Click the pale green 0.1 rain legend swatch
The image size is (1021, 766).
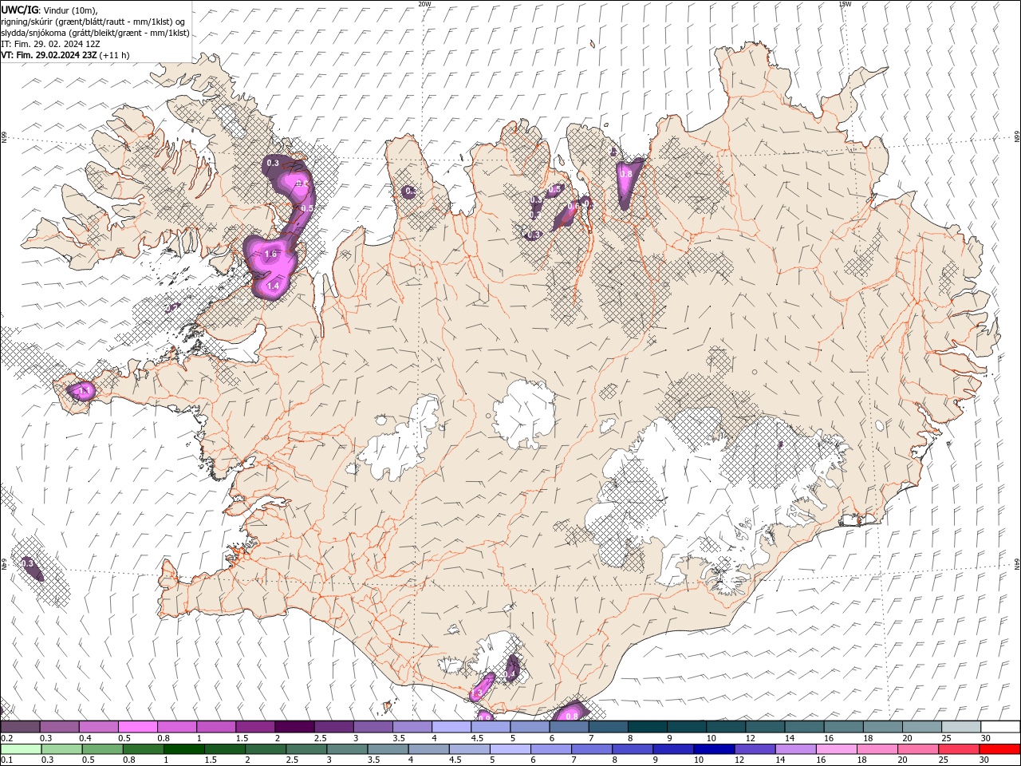coord(20,749)
